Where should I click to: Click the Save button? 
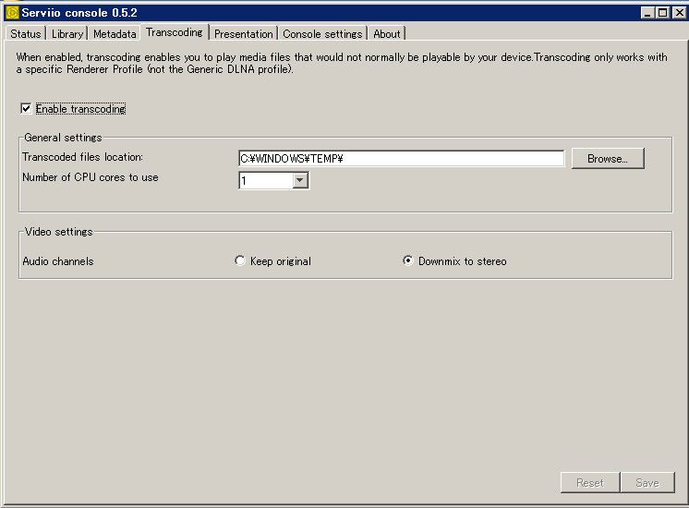click(x=647, y=482)
